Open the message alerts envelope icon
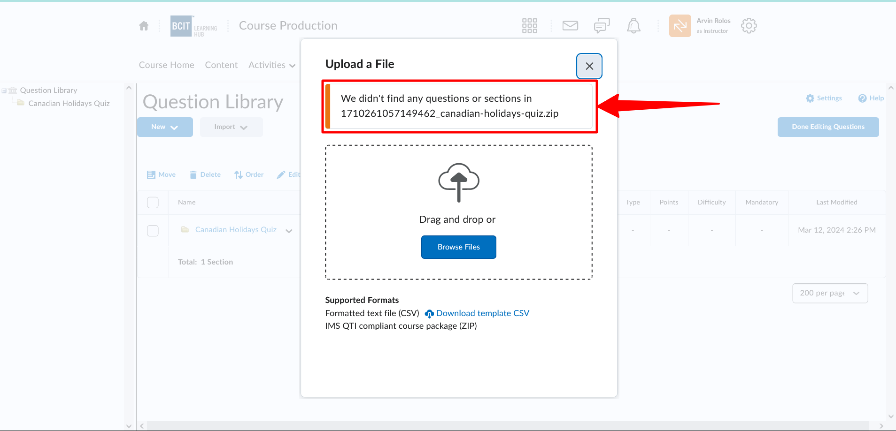 [570, 26]
